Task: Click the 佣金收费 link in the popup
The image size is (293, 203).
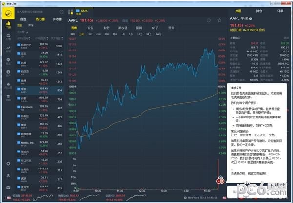Action: coord(245,135)
